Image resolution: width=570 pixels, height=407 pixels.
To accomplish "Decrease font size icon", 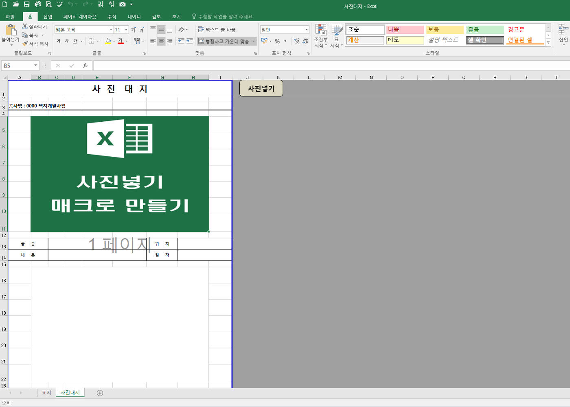I will coord(142,30).
